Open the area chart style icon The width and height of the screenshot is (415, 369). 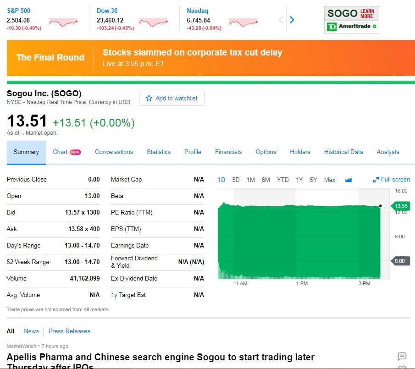coord(349,180)
